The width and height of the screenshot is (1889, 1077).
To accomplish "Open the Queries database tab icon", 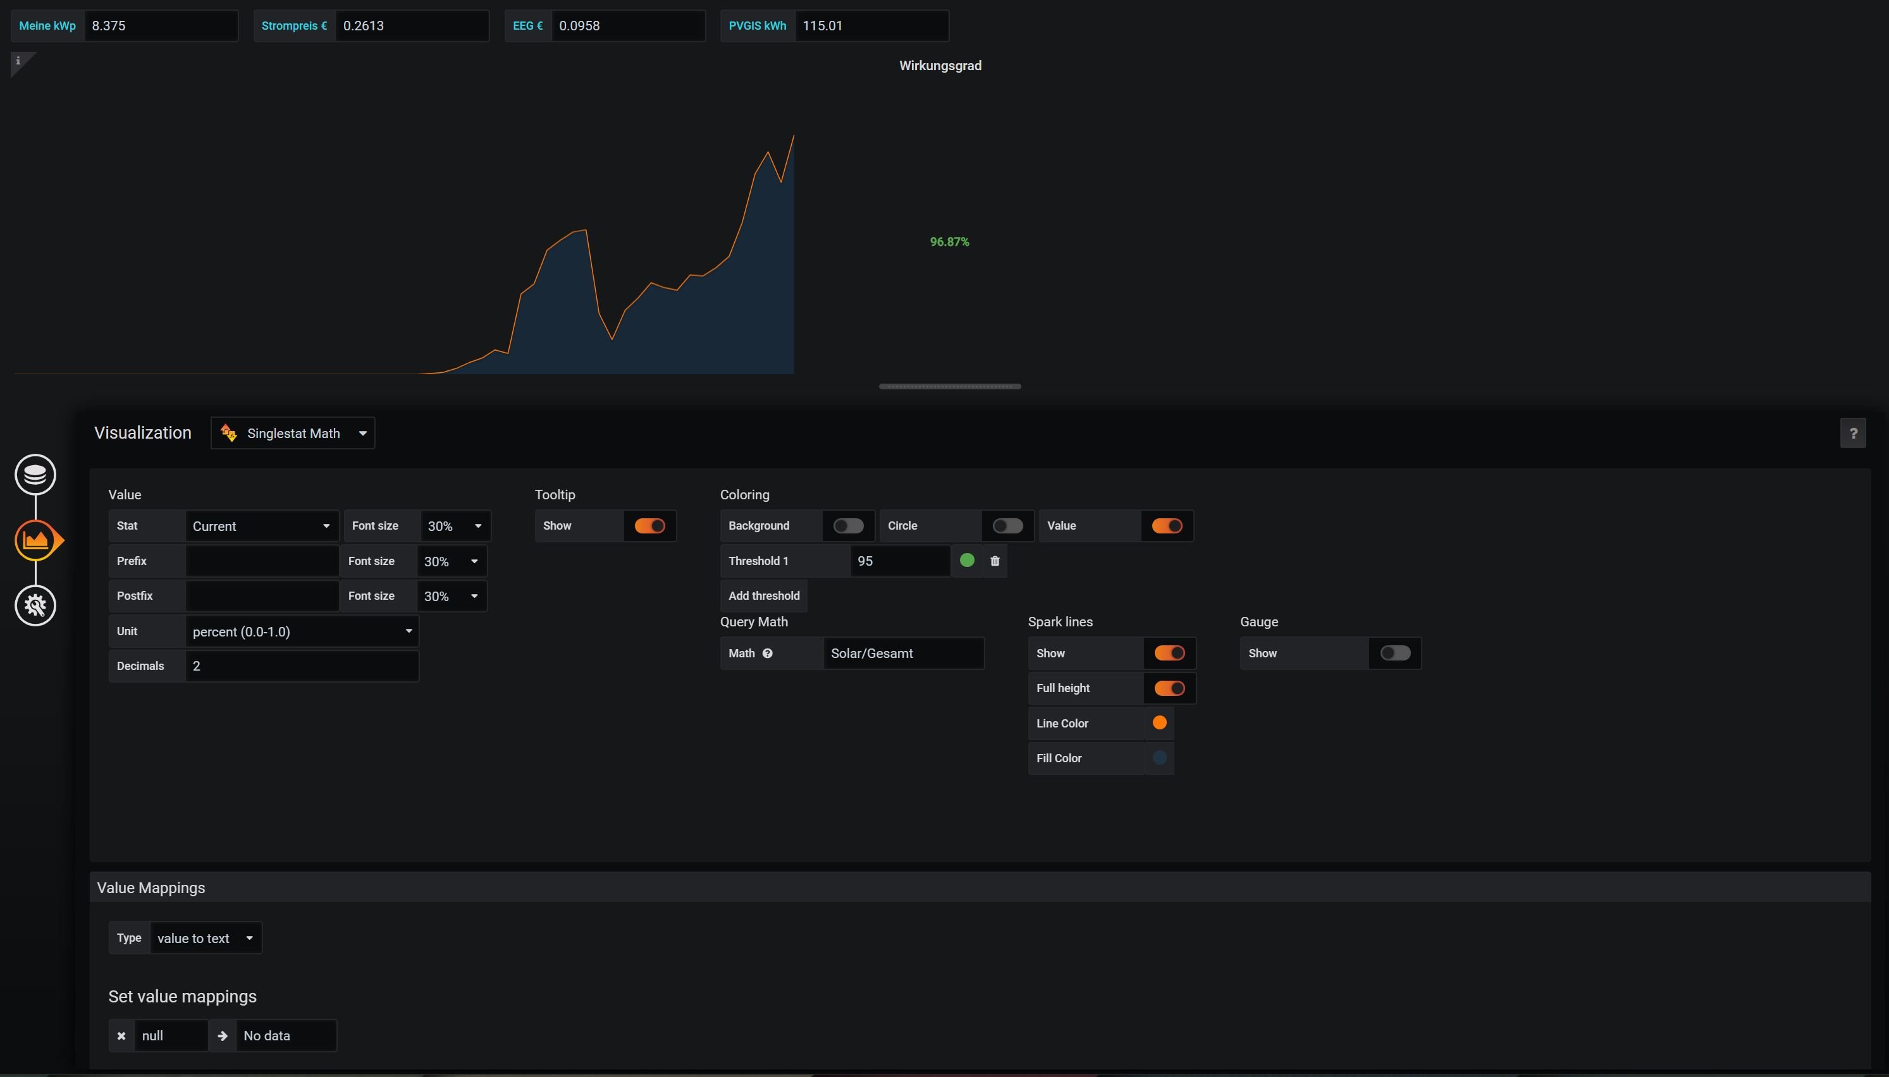I will [35, 475].
